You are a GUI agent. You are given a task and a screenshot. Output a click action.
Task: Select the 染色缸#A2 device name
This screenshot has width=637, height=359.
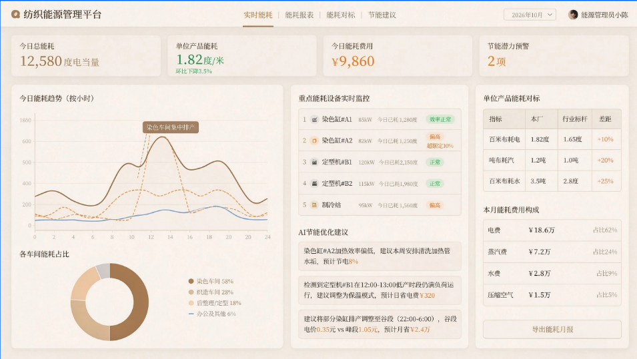337,141
